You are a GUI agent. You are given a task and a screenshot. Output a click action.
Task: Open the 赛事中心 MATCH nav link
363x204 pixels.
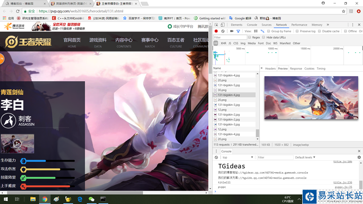pyautogui.click(x=150, y=42)
